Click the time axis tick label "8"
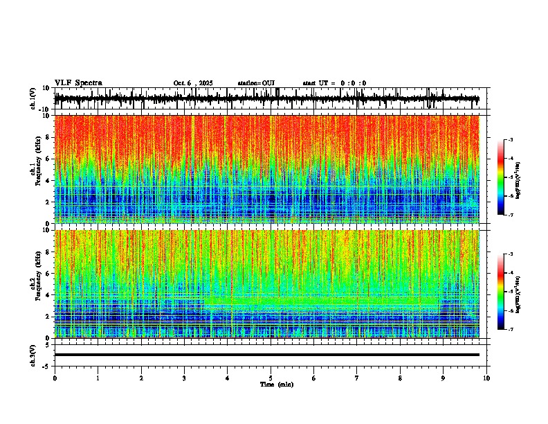The image size is (548, 424). (x=400, y=378)
